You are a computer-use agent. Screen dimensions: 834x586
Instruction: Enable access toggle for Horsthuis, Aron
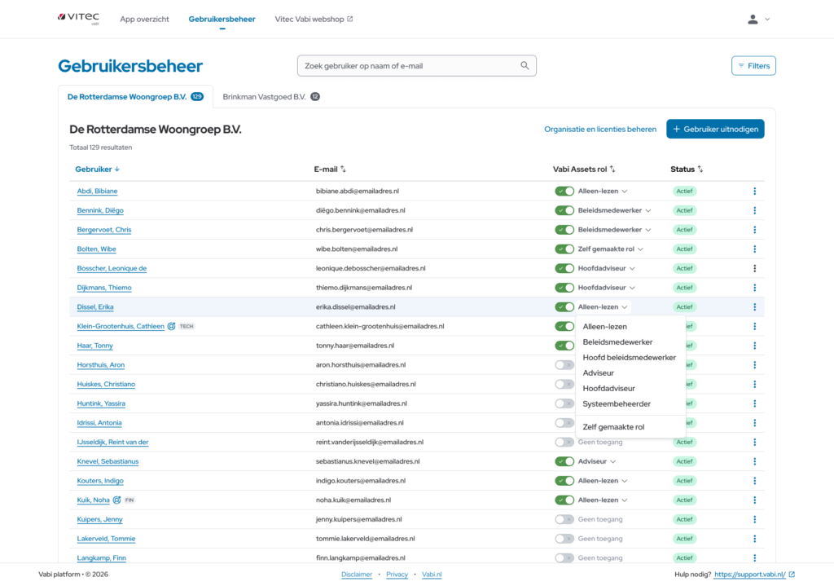[x=564, y=365]
